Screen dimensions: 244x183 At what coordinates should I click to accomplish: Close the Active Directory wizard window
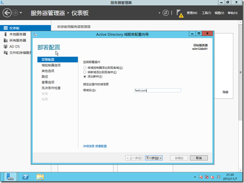[x=207, y=33]
